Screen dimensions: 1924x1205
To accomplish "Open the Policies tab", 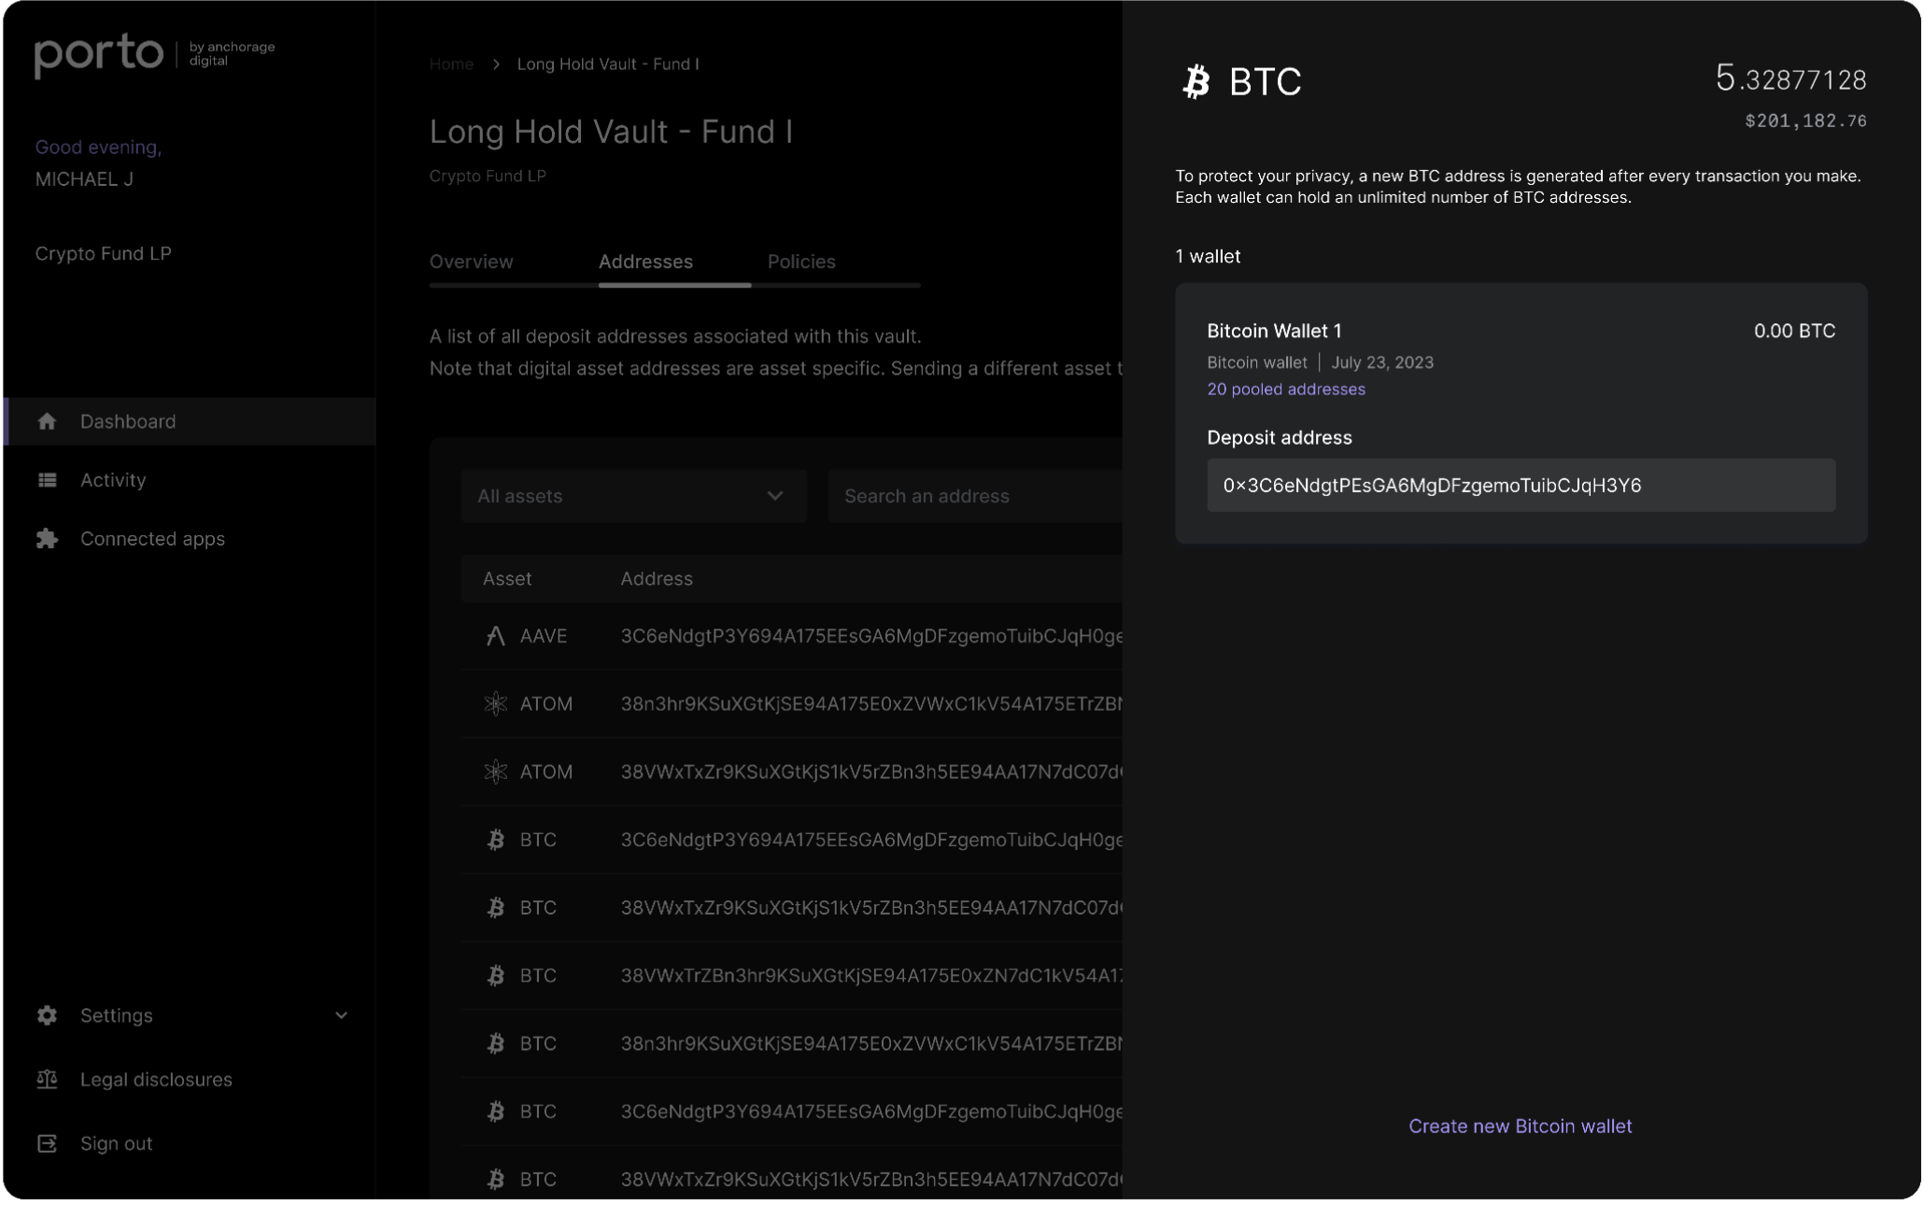I will 801,262.
